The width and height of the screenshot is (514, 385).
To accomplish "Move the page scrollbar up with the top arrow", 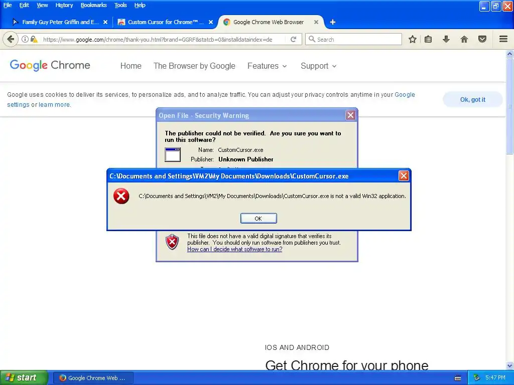I will coord(510,53).
